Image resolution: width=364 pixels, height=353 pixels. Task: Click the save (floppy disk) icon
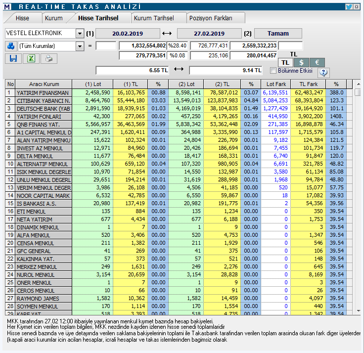[13, 58]
